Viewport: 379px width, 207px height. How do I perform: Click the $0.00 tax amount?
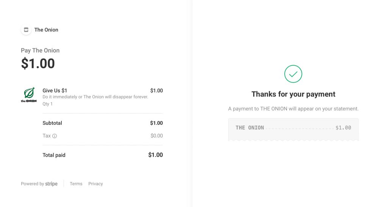tap(157, 136)
